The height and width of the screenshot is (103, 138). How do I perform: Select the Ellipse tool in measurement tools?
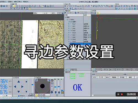22,6
